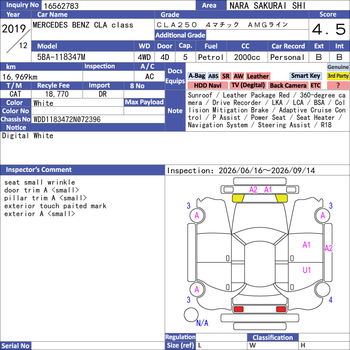Toggle the 3rd Party yellow badge
Screen dimensions: 350x350
tap(338, 76)
